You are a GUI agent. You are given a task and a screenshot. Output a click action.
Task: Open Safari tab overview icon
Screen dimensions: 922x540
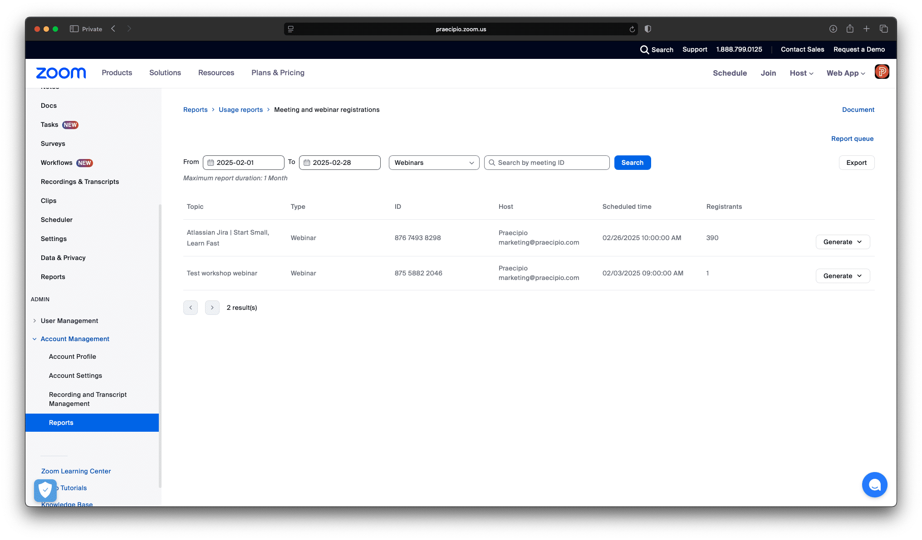(x=883, y=29)
